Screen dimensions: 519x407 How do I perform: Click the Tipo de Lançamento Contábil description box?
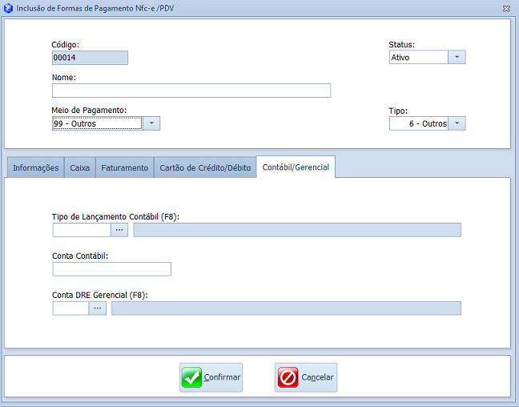pos(297,230)
